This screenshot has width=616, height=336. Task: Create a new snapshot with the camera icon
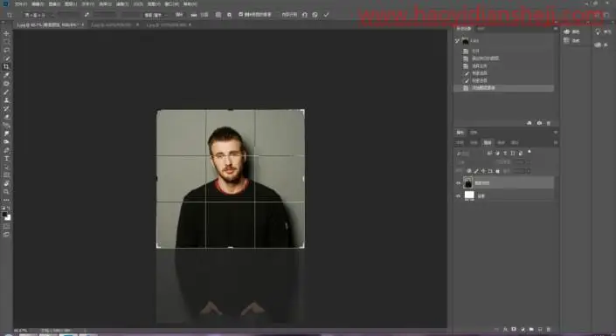tap(539, 123)
